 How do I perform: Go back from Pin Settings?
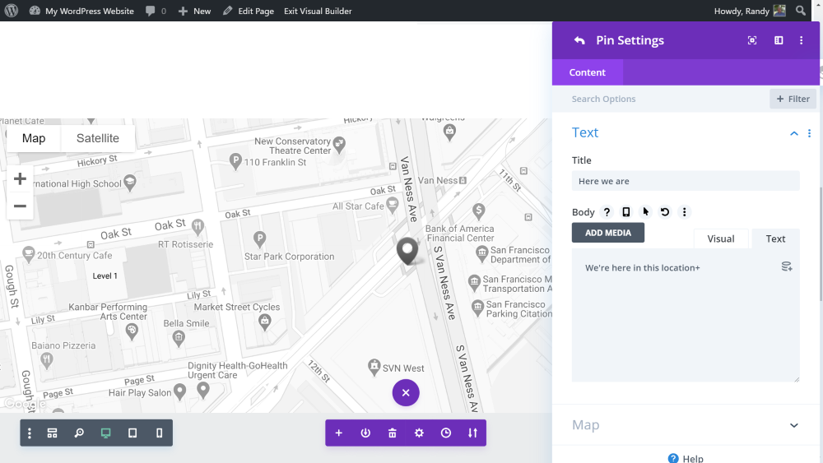click(x=579, y=40)
